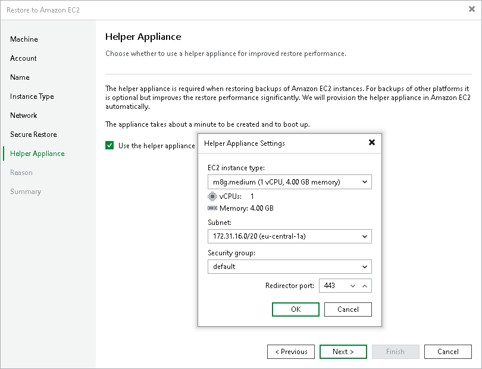Open the EC2 instance type dropdown
The width and height of the screenshot is (482, 369).
pos(290,182)
